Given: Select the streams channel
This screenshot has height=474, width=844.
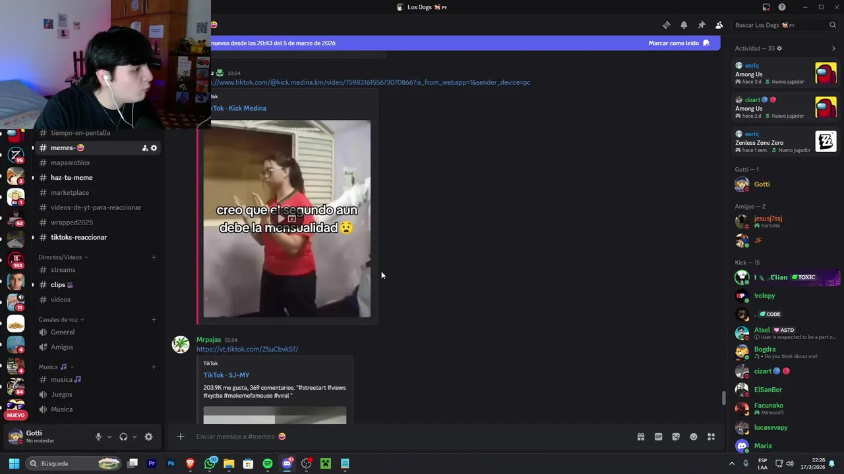Looking at the screenshot, I should (x=96, y=270).
